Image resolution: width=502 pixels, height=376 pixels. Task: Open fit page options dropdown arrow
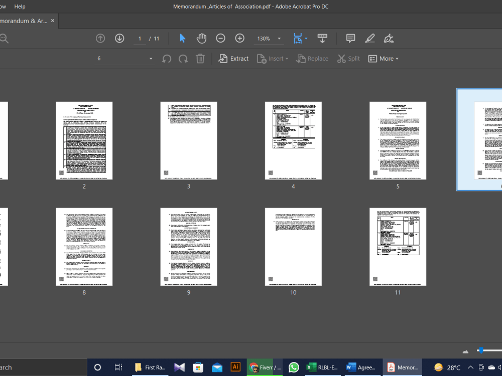click(306, 39)
